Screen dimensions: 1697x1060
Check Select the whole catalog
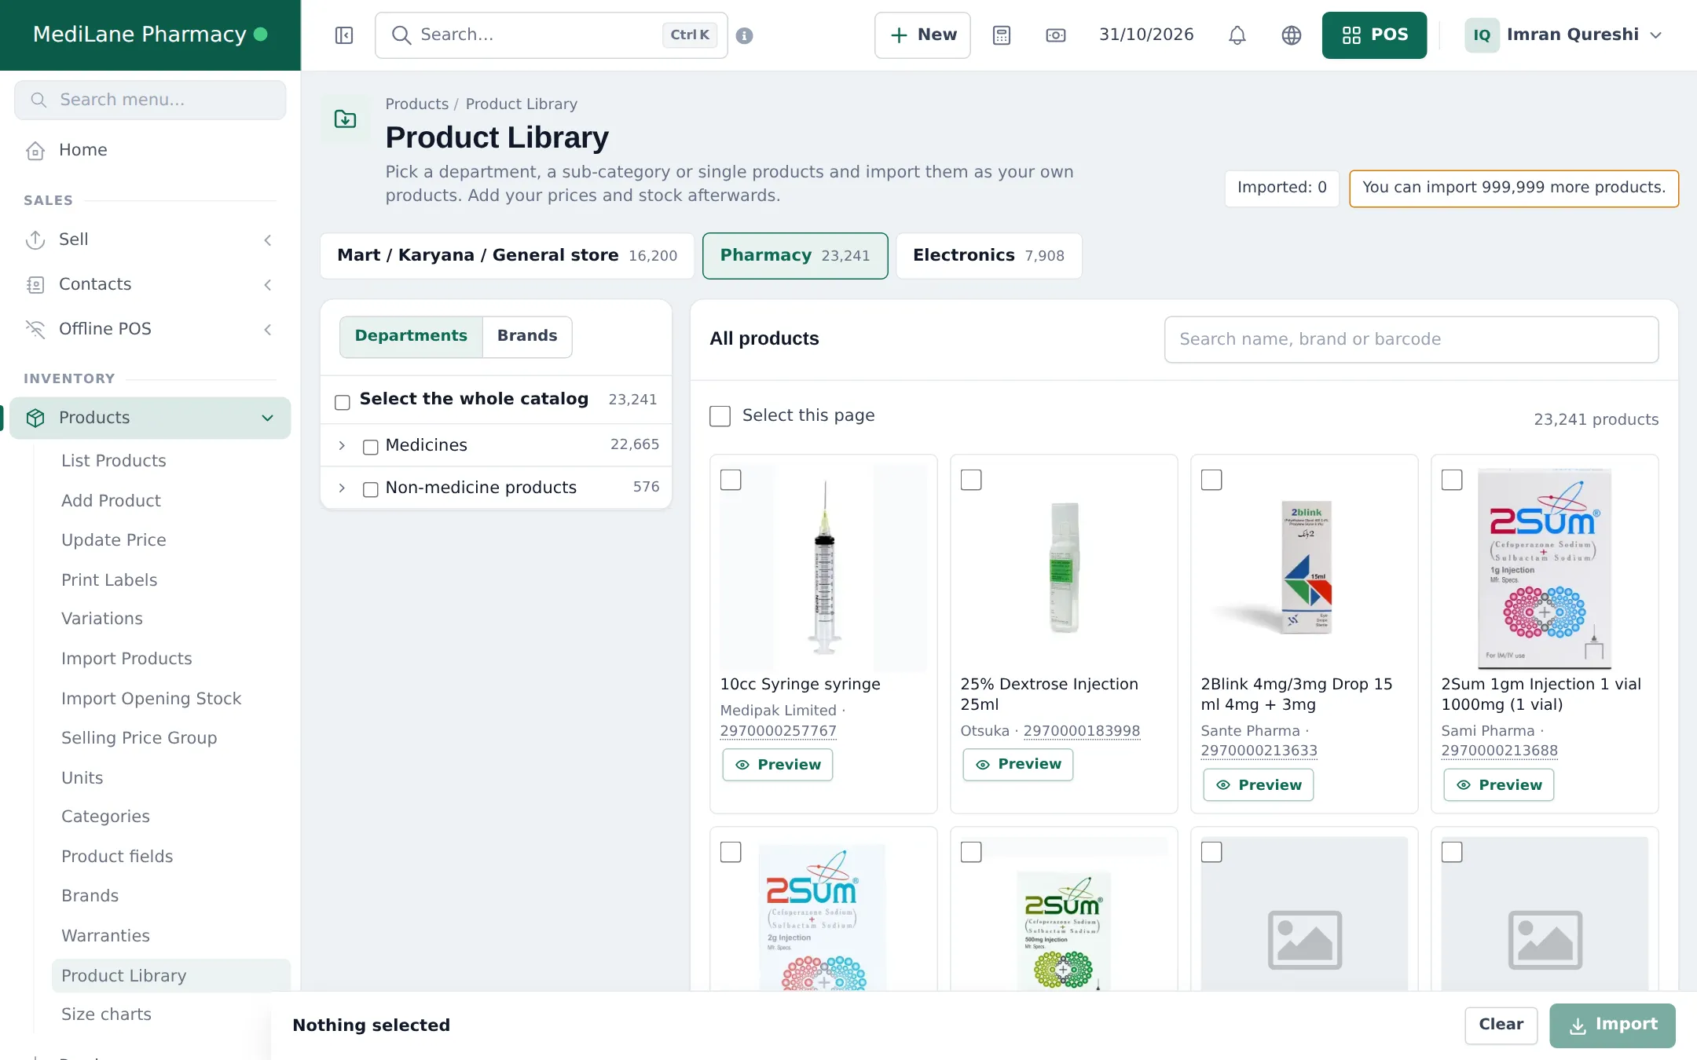click(343, 403)
